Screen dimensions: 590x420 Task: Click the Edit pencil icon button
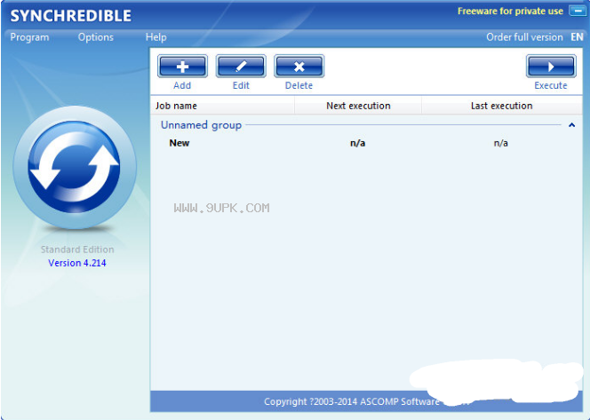point(241,67)
